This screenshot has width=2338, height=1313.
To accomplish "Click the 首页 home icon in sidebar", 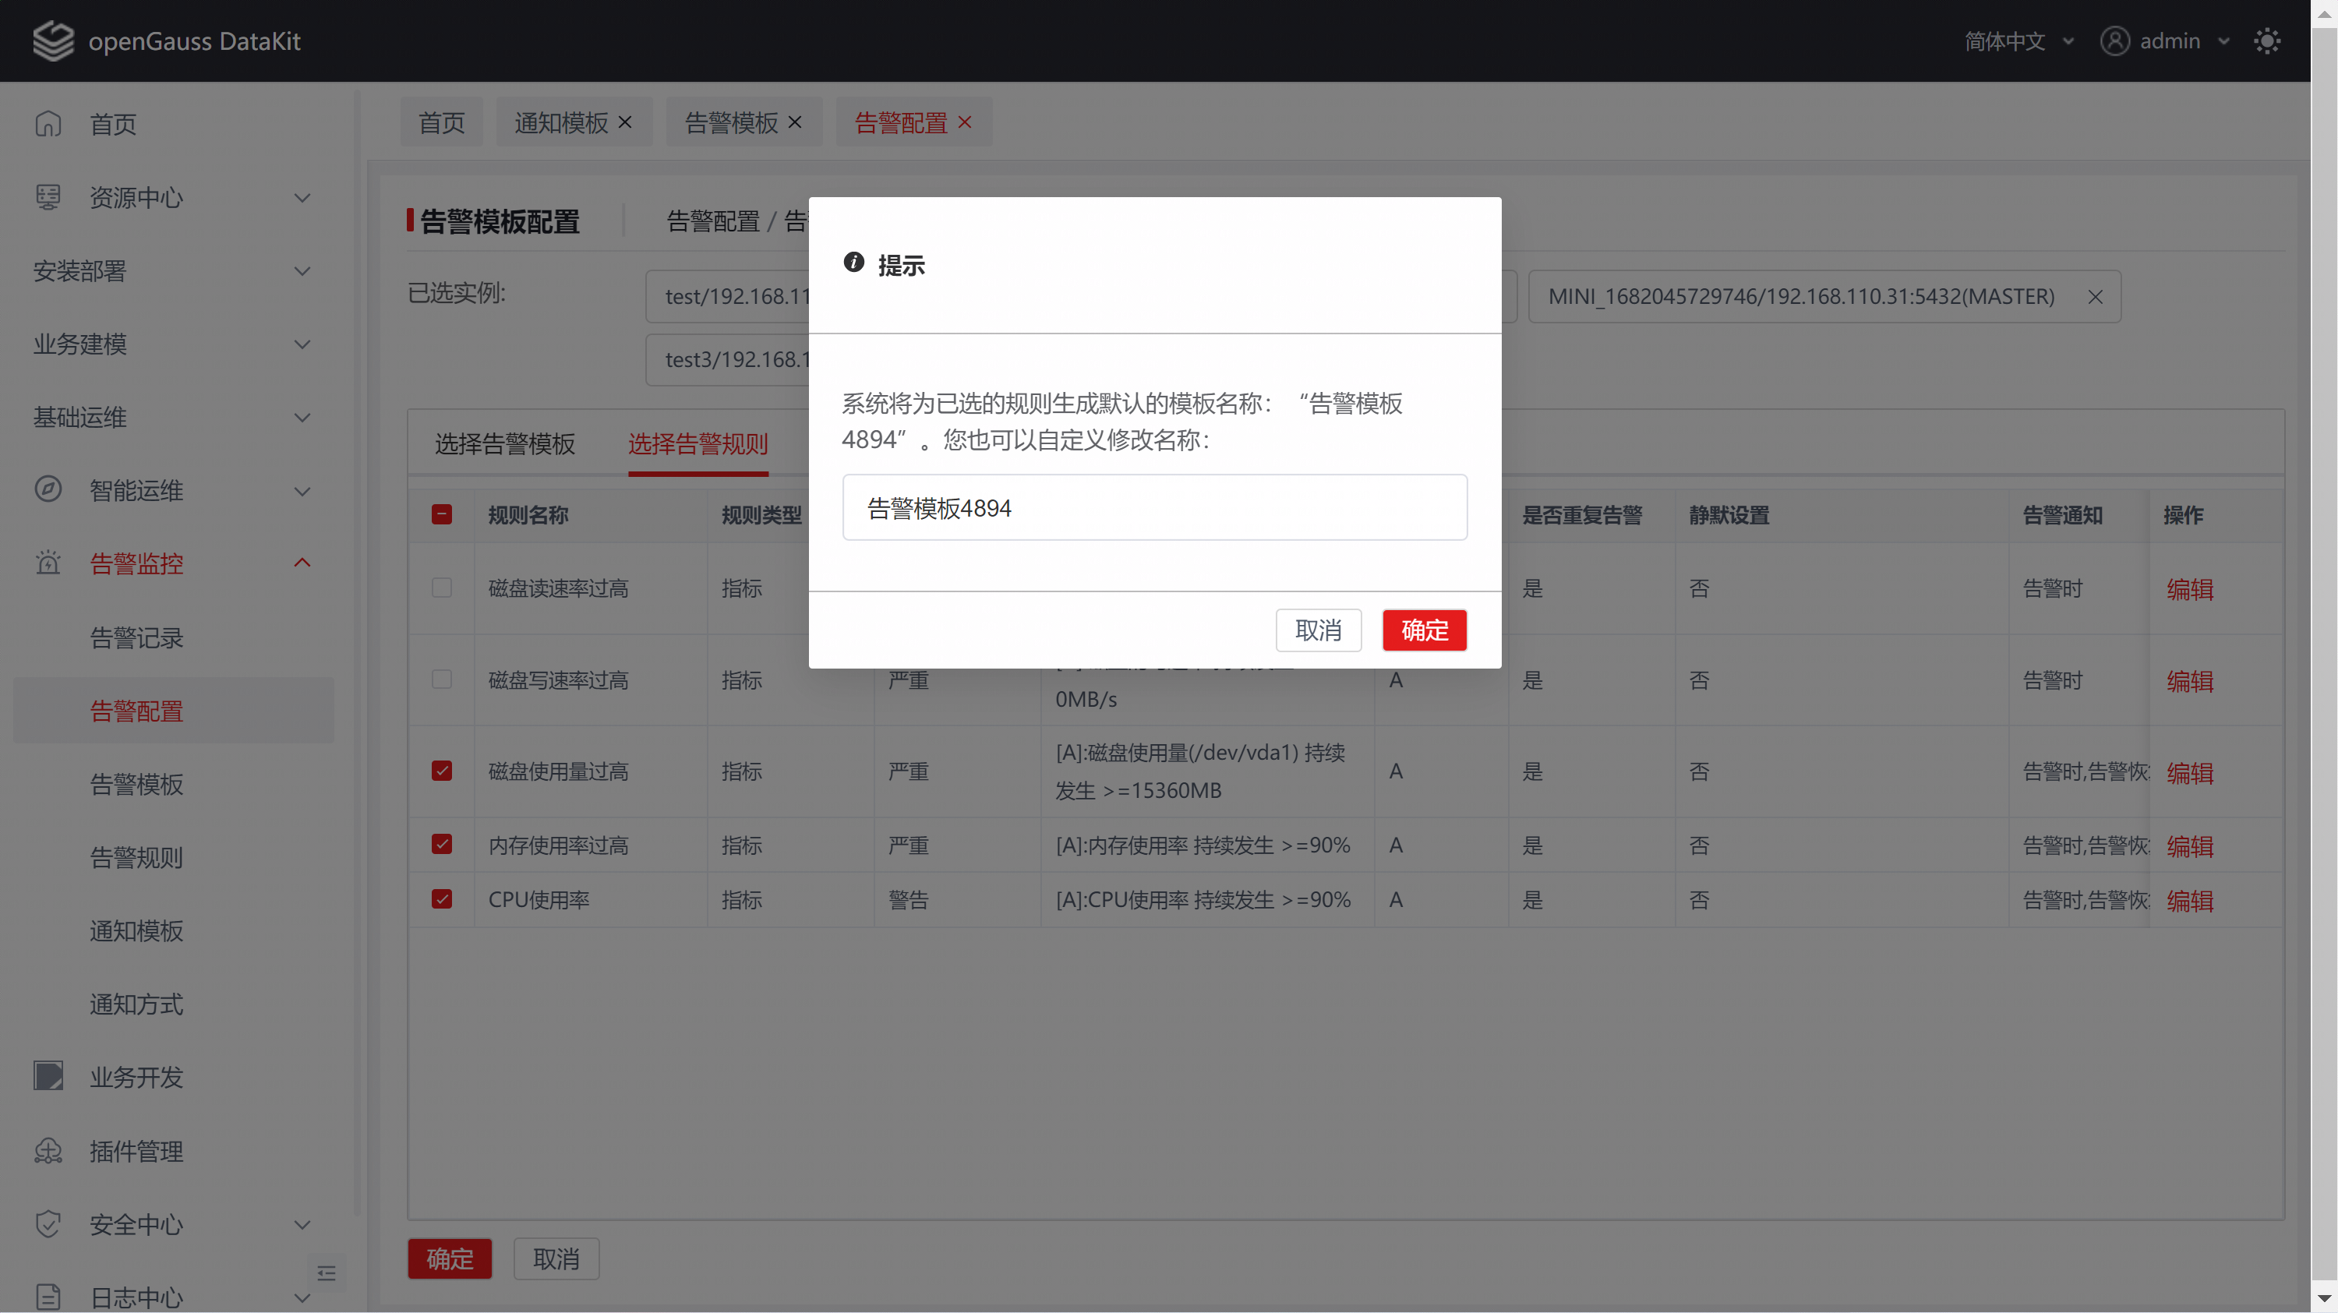I will pyautogui.click(x=48, y=123).
